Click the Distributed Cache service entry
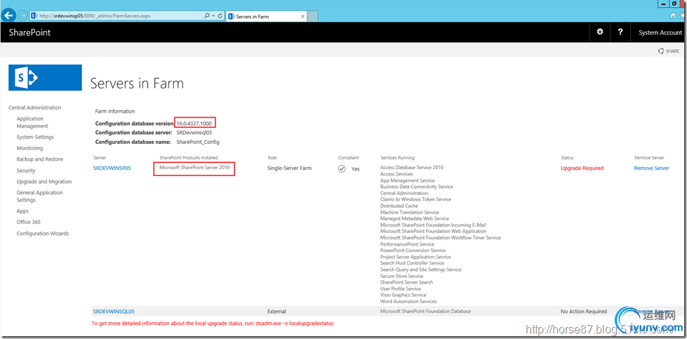Screen dimensions: 687x339 [x=399, y=206]
